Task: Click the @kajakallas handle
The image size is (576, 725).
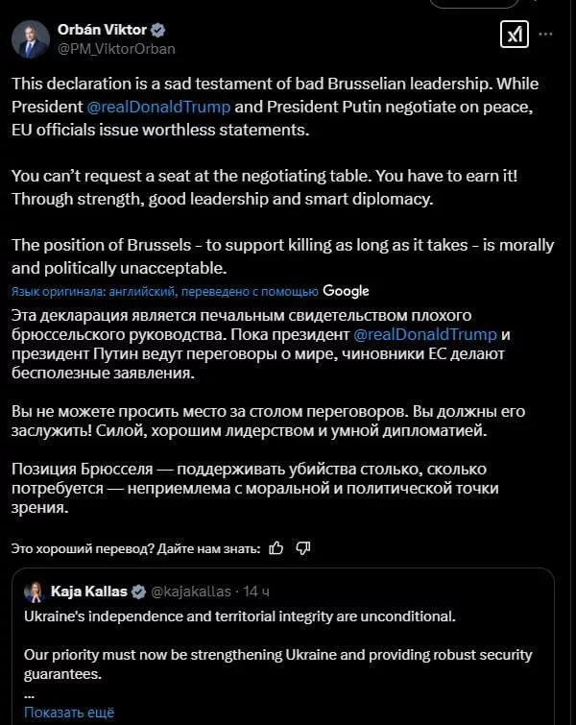Action: coord(192,591)
